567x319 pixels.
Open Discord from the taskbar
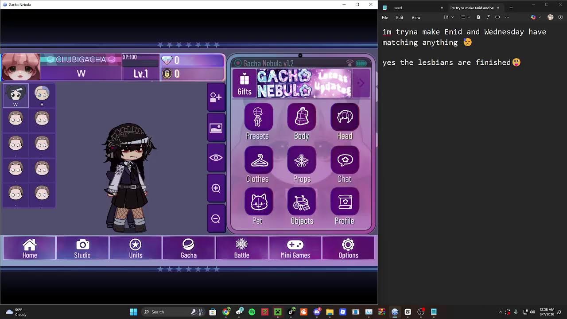tap(317, 312)
